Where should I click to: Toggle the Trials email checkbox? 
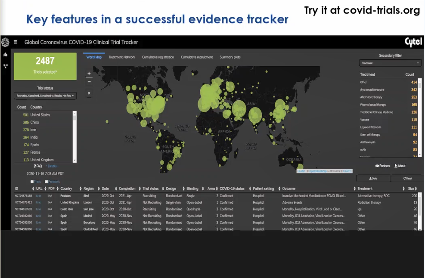tap(32, 182)
